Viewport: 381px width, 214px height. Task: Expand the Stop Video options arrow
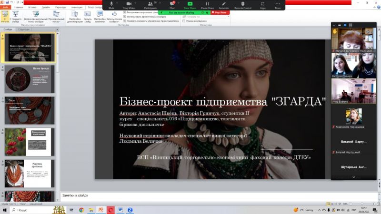tap(136, 3)
